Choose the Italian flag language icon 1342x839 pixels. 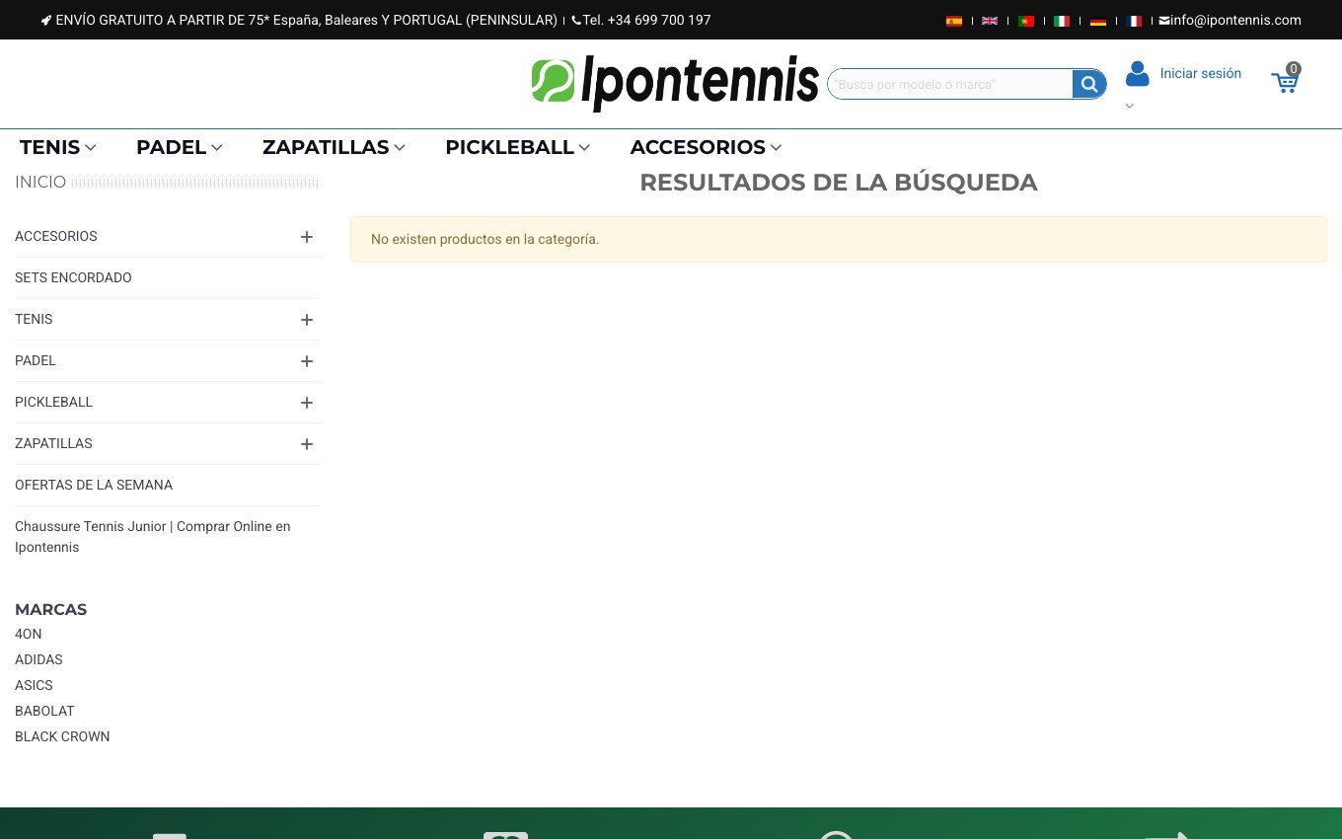(1062, 21)
